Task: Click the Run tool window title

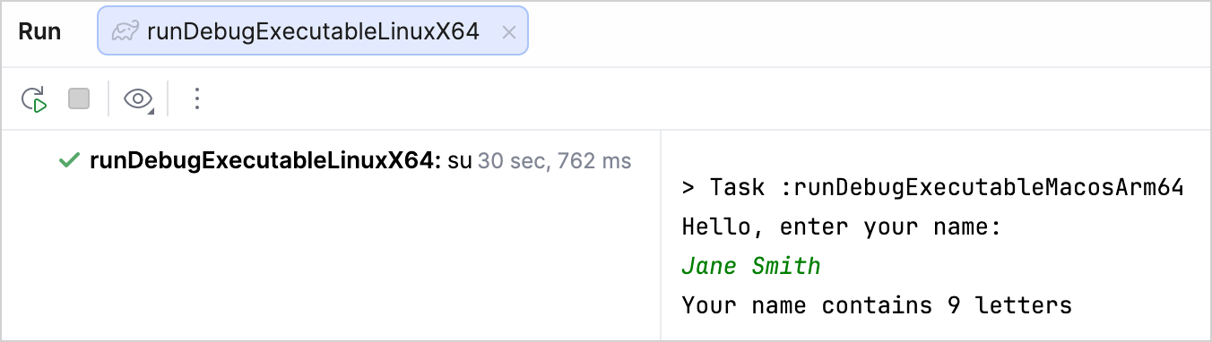Action: pyautogui.click(x=40, y=32)
